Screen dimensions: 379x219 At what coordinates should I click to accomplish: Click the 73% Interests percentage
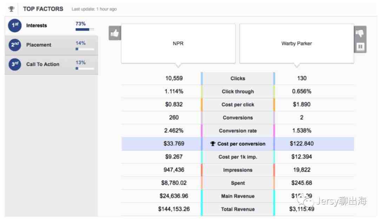(80, 24)
